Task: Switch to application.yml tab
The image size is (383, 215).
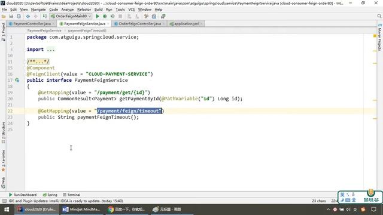Action: pos(186,24)
